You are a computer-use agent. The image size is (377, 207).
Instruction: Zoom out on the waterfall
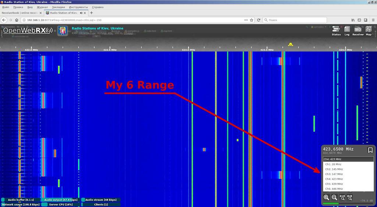pos(334,197)
